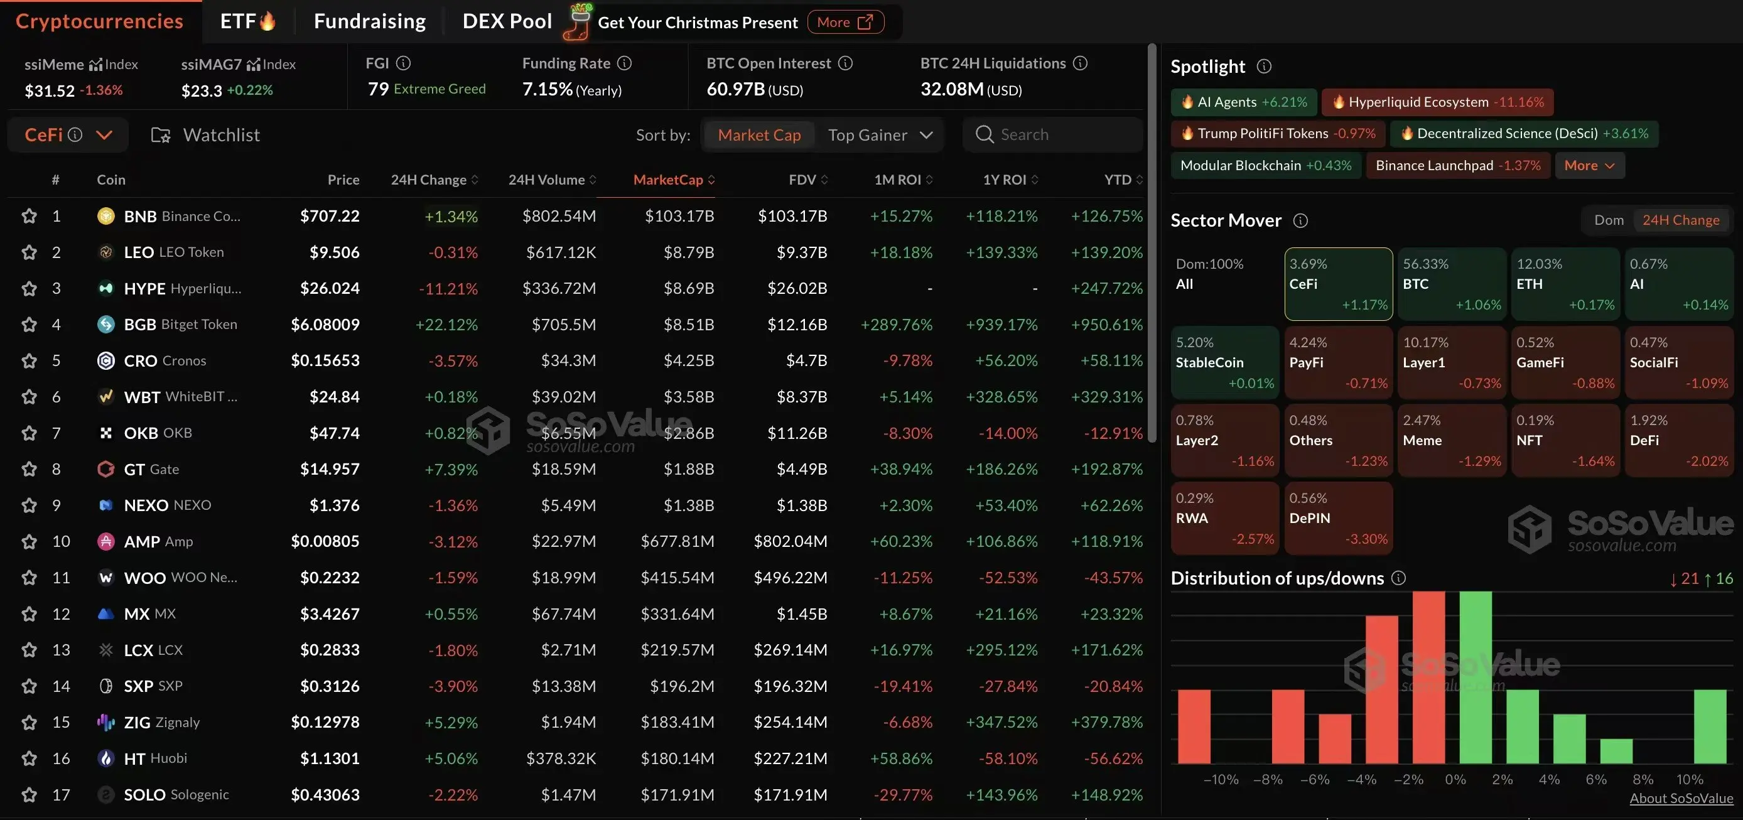Click the Christmas Present More button
This screenshot has height=820, width=1743.
point(845,23)
